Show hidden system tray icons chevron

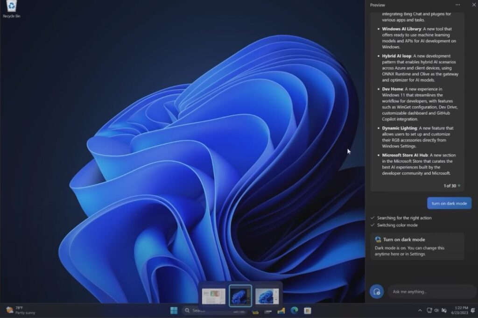[420, 311]
